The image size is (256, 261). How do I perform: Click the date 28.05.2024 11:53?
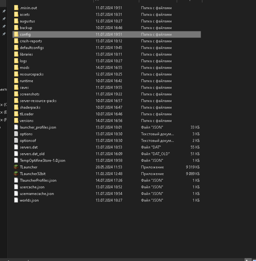pyautogui.click(x=109, y=167)
